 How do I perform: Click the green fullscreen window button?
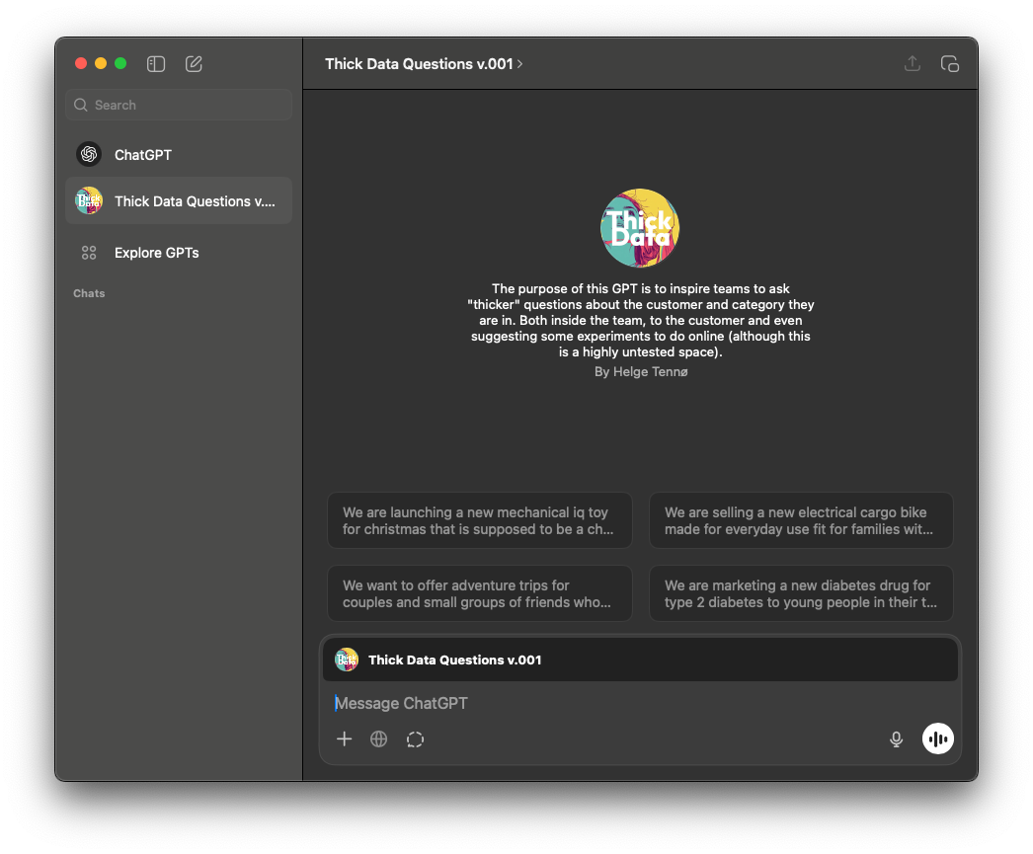tap(120, 63)
